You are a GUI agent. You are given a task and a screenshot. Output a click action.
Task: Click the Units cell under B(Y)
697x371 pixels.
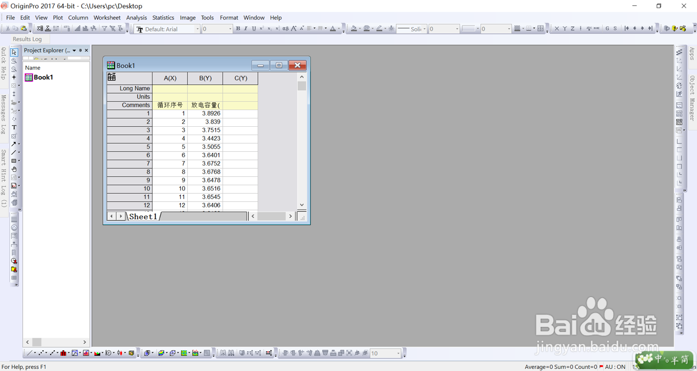tap(205, 97)
